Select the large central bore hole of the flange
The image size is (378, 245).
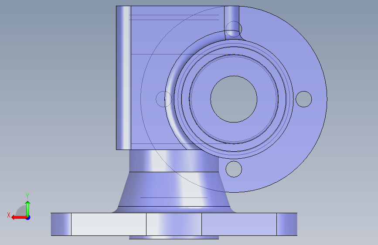(x=234, y=99)
